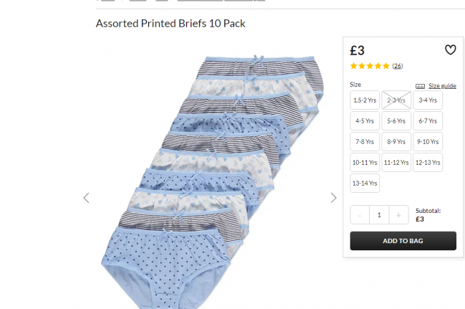Click the size guide ruler icon
Viewport: 465px width, 309px height.
pyautogui.click(x=421, y=85)
